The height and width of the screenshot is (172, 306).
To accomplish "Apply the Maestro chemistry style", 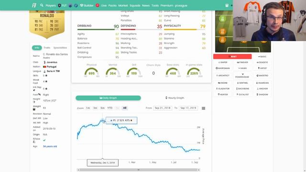I will pos(262,75).
